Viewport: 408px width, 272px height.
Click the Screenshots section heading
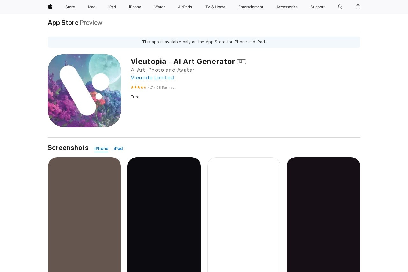tap(68, 148)
